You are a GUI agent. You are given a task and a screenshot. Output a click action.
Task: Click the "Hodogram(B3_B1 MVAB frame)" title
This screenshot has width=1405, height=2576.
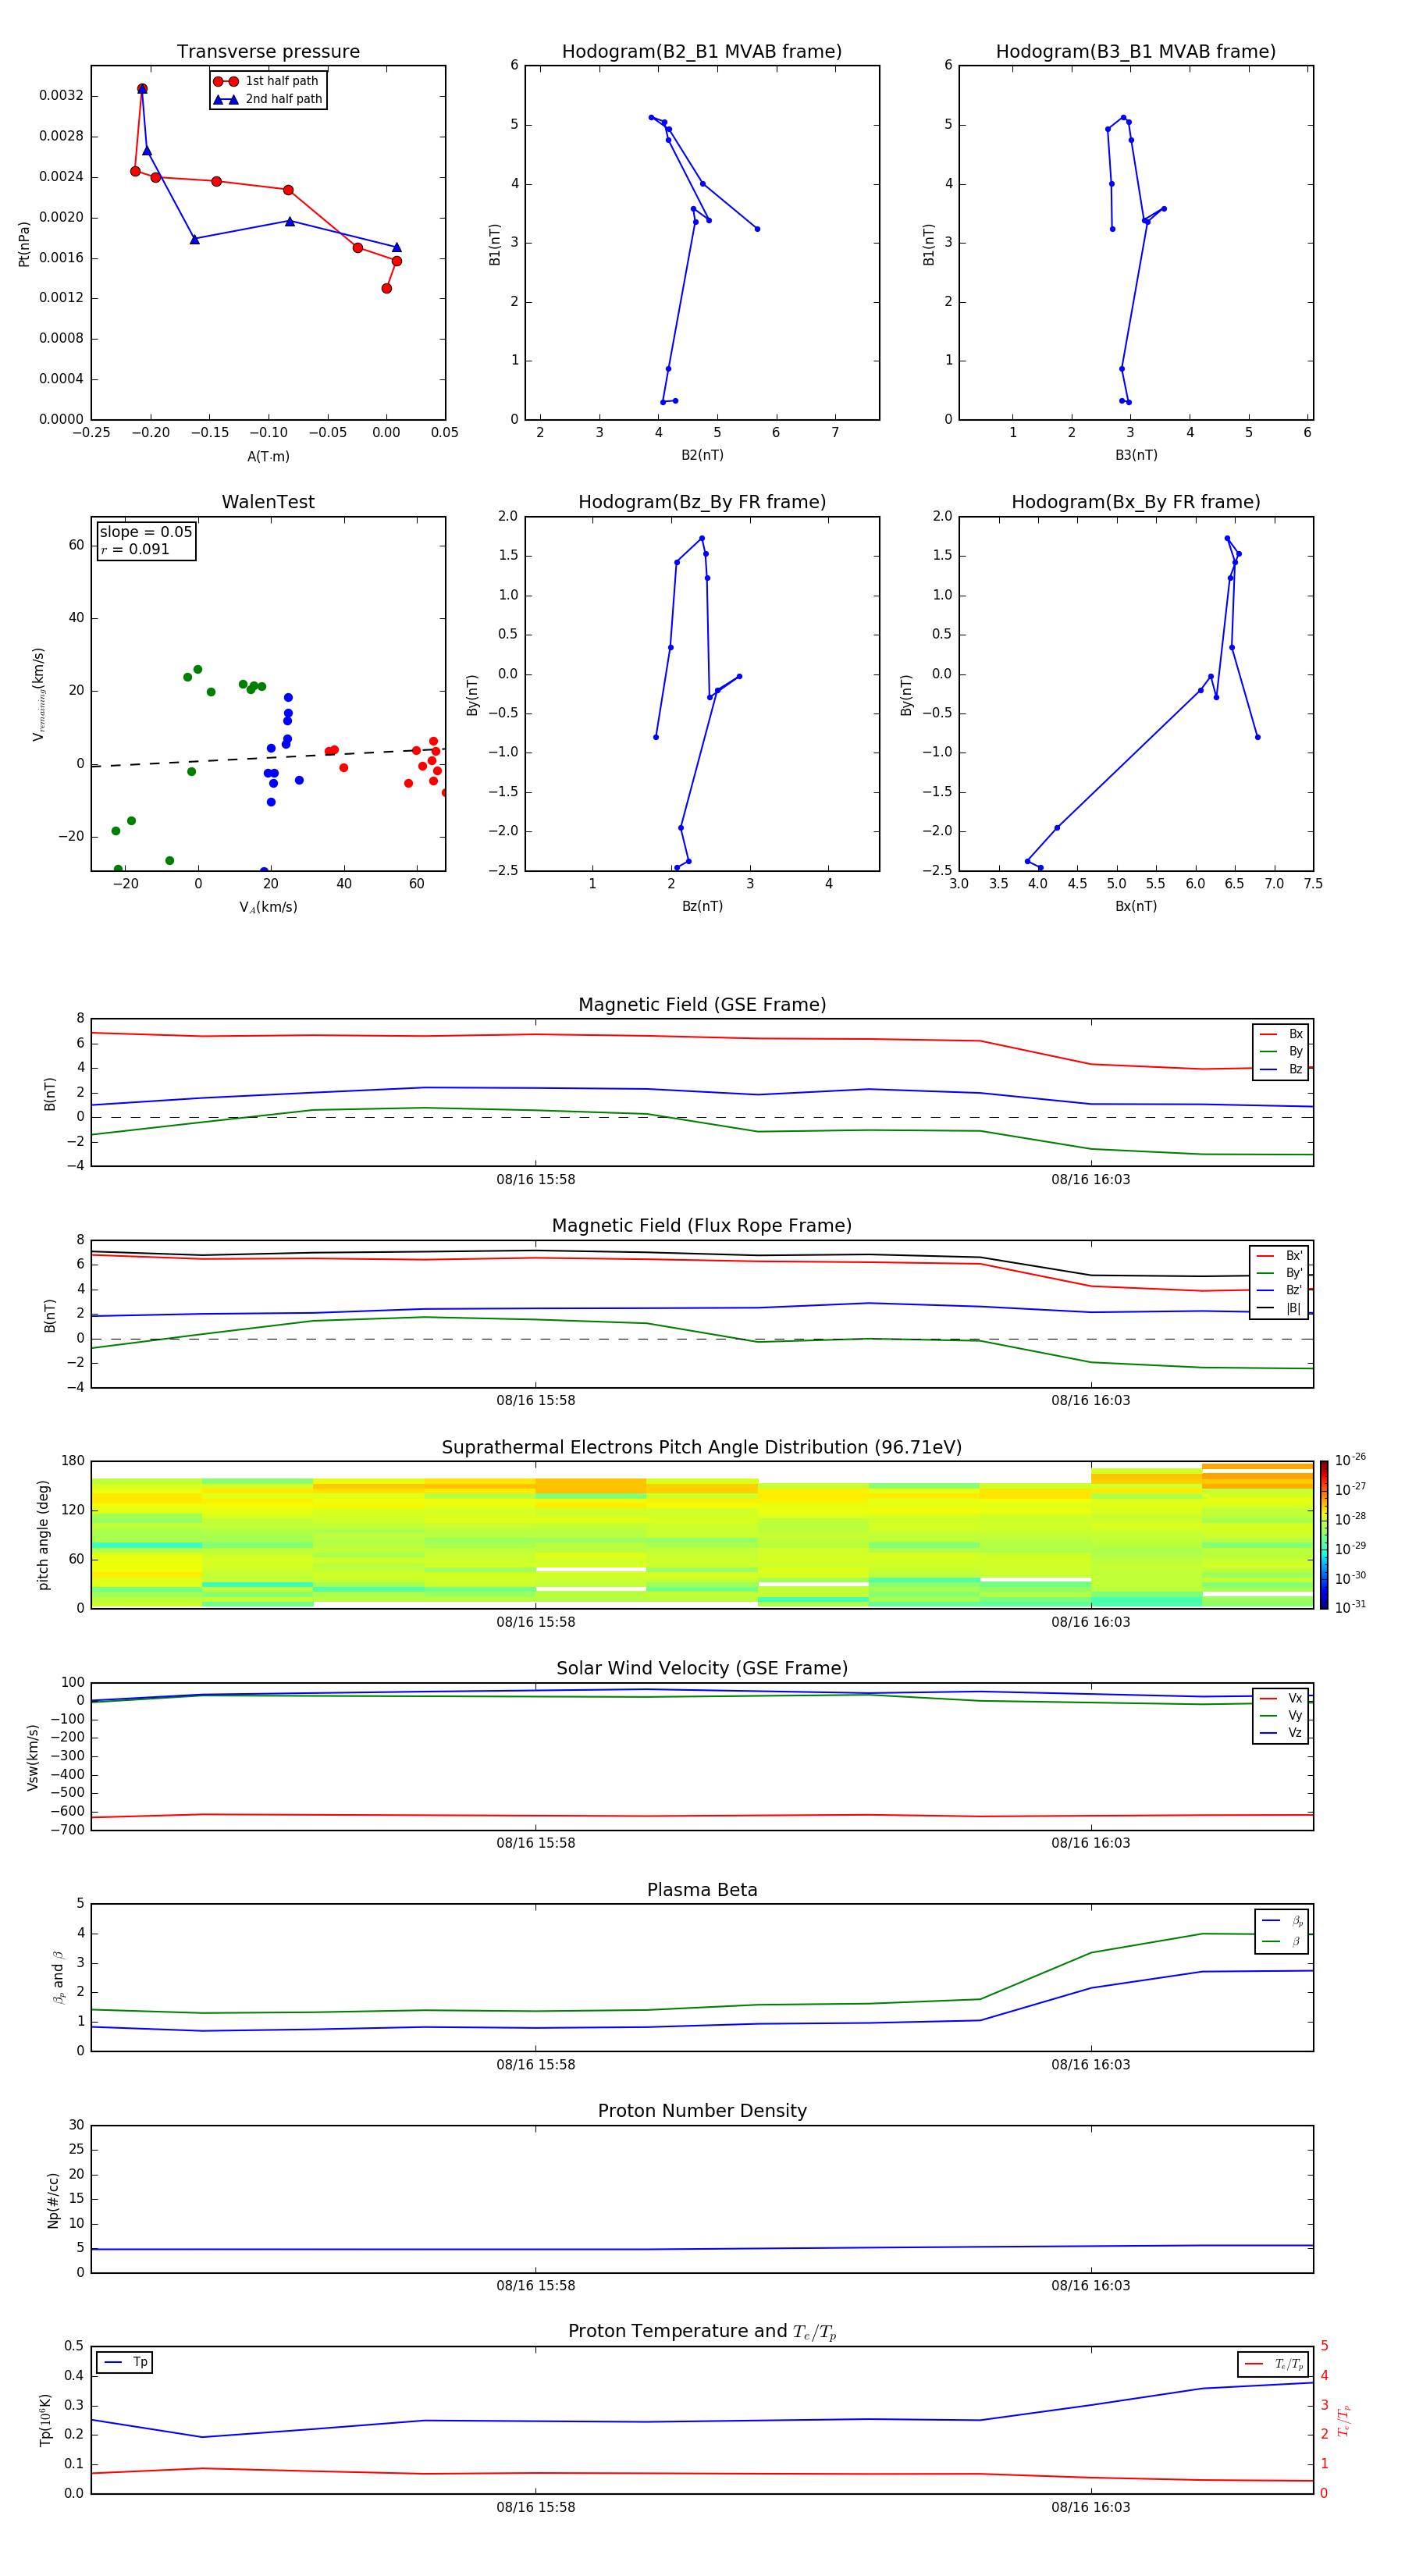1136,52
